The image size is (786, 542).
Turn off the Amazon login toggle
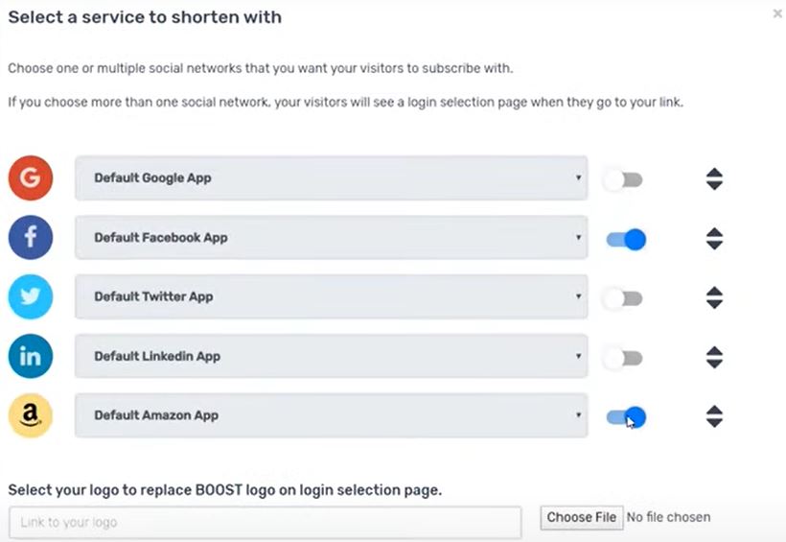pos(626,417)
